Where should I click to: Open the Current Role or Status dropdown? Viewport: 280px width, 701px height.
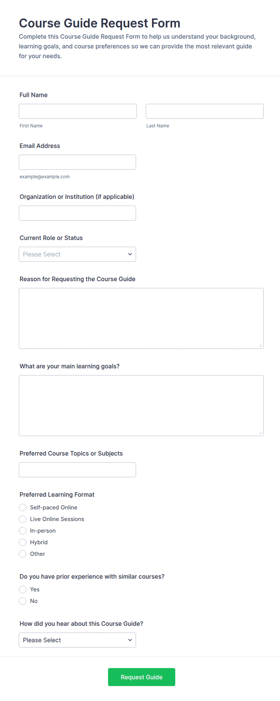(x=77, y=254)
